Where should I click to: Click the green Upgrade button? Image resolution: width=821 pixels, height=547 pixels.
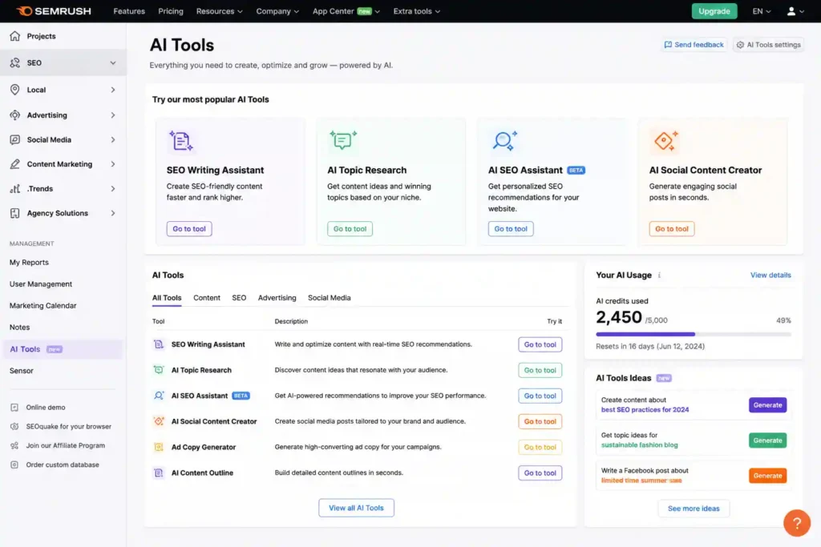(714, 11)
